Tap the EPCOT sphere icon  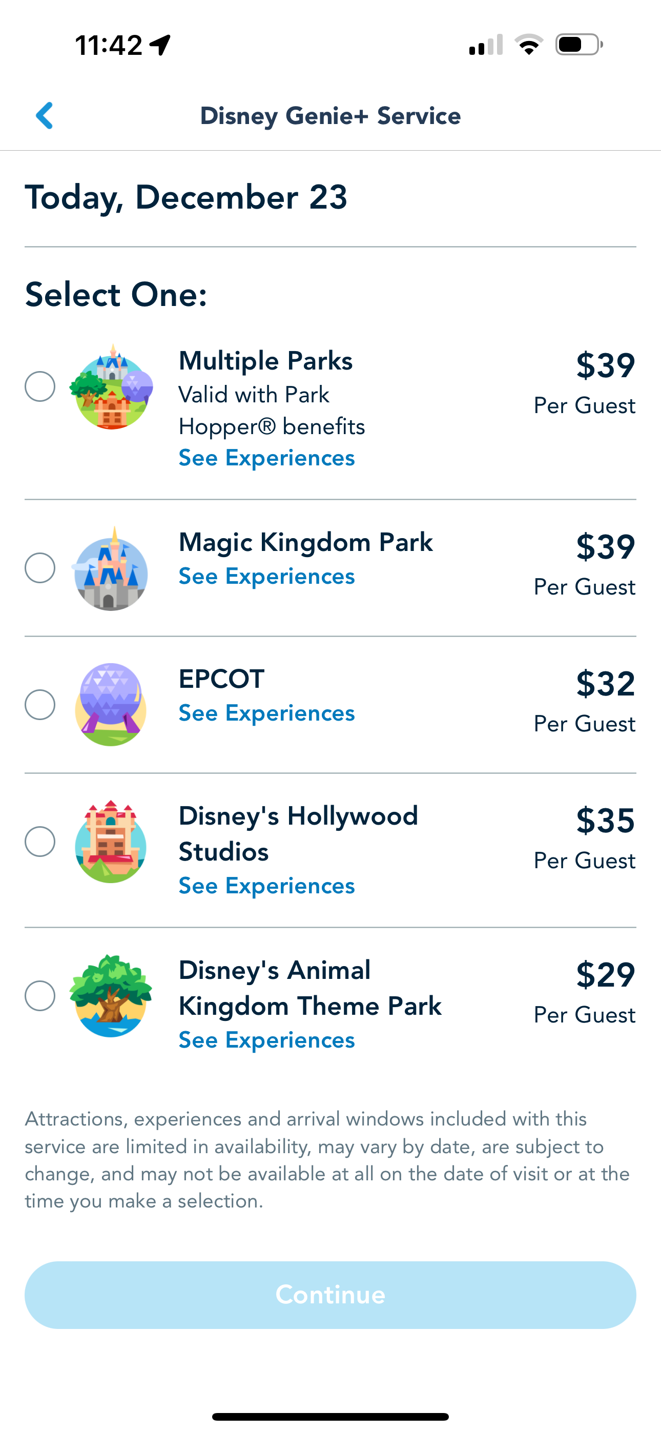111,704
